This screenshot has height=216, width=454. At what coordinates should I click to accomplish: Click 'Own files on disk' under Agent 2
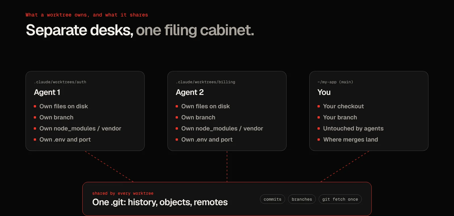tap(205, 106)
